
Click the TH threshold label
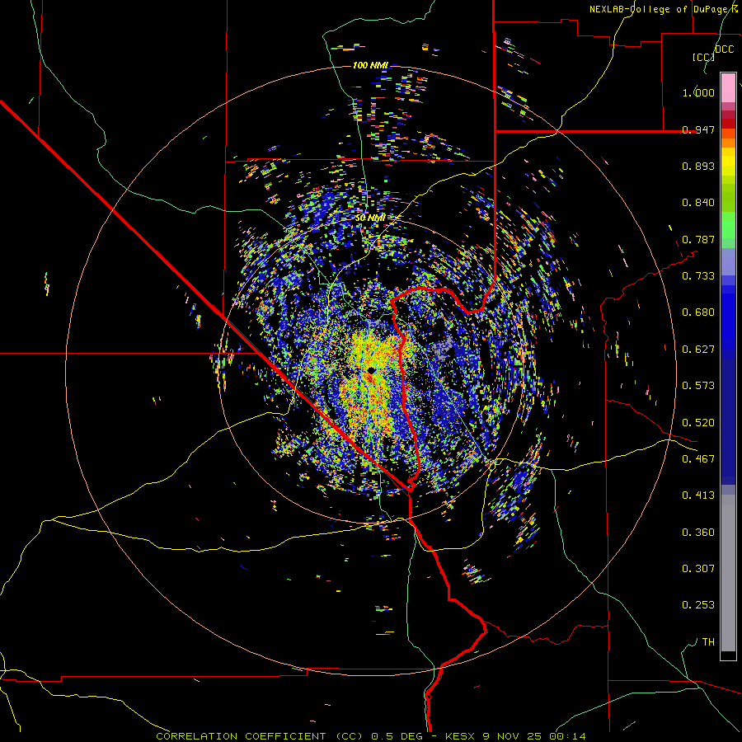(708, 642)
